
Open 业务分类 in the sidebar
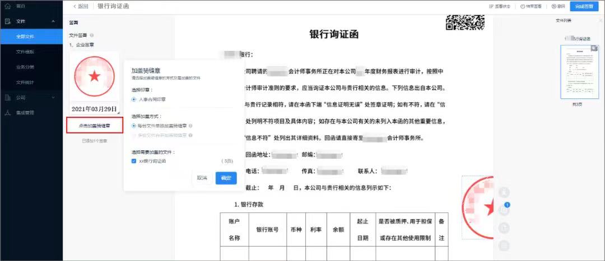(x=25, y=67)
